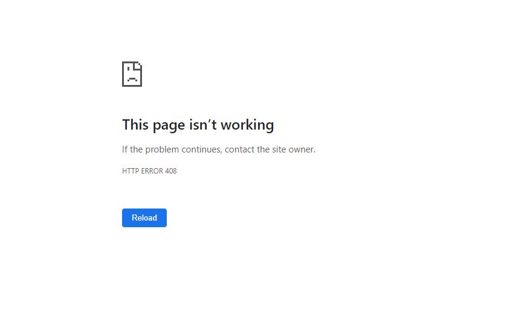Click the 'If the problem continues' sentence
This screenshot has height=317, width=507.
(219, 149)
